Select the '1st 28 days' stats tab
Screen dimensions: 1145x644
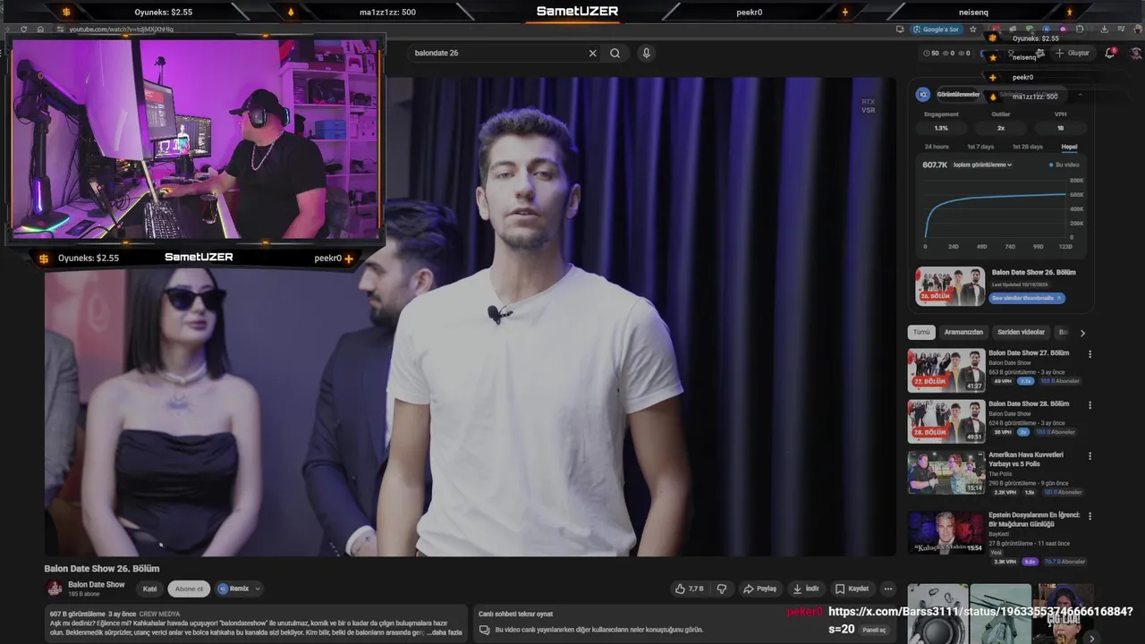pyautogui.click(x=1027, y=147)
